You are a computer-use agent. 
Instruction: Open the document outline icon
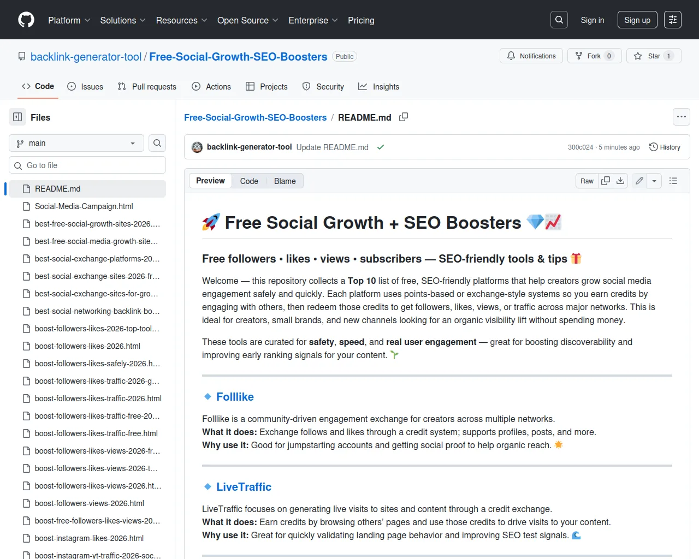pyautogui.click(x=673, y=181)
